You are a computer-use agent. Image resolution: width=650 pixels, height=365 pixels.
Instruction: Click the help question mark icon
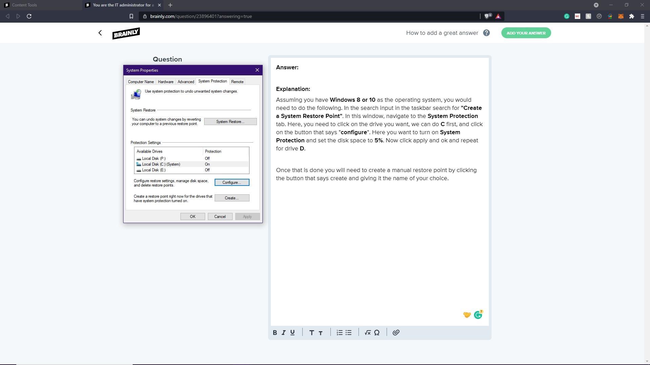486,33
